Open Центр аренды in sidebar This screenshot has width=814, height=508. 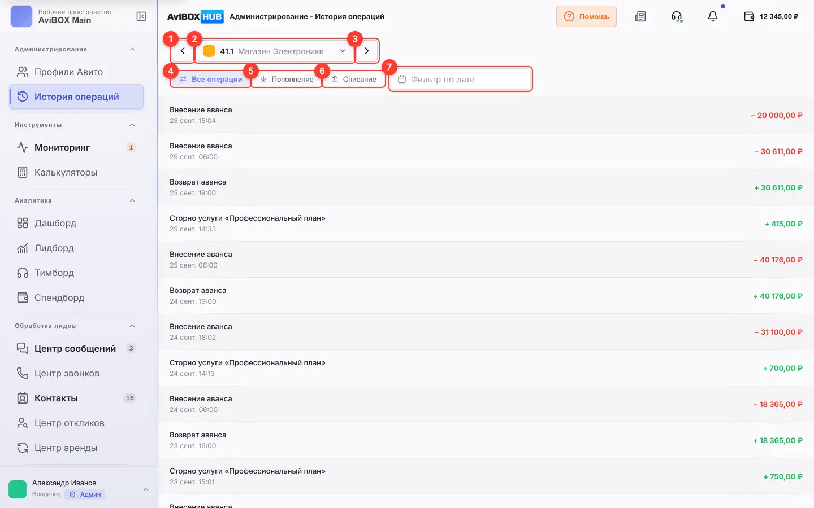[x=76, y=448]
